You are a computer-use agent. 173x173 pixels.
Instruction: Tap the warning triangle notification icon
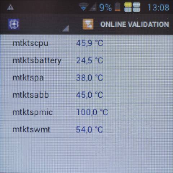click(10, 7)
